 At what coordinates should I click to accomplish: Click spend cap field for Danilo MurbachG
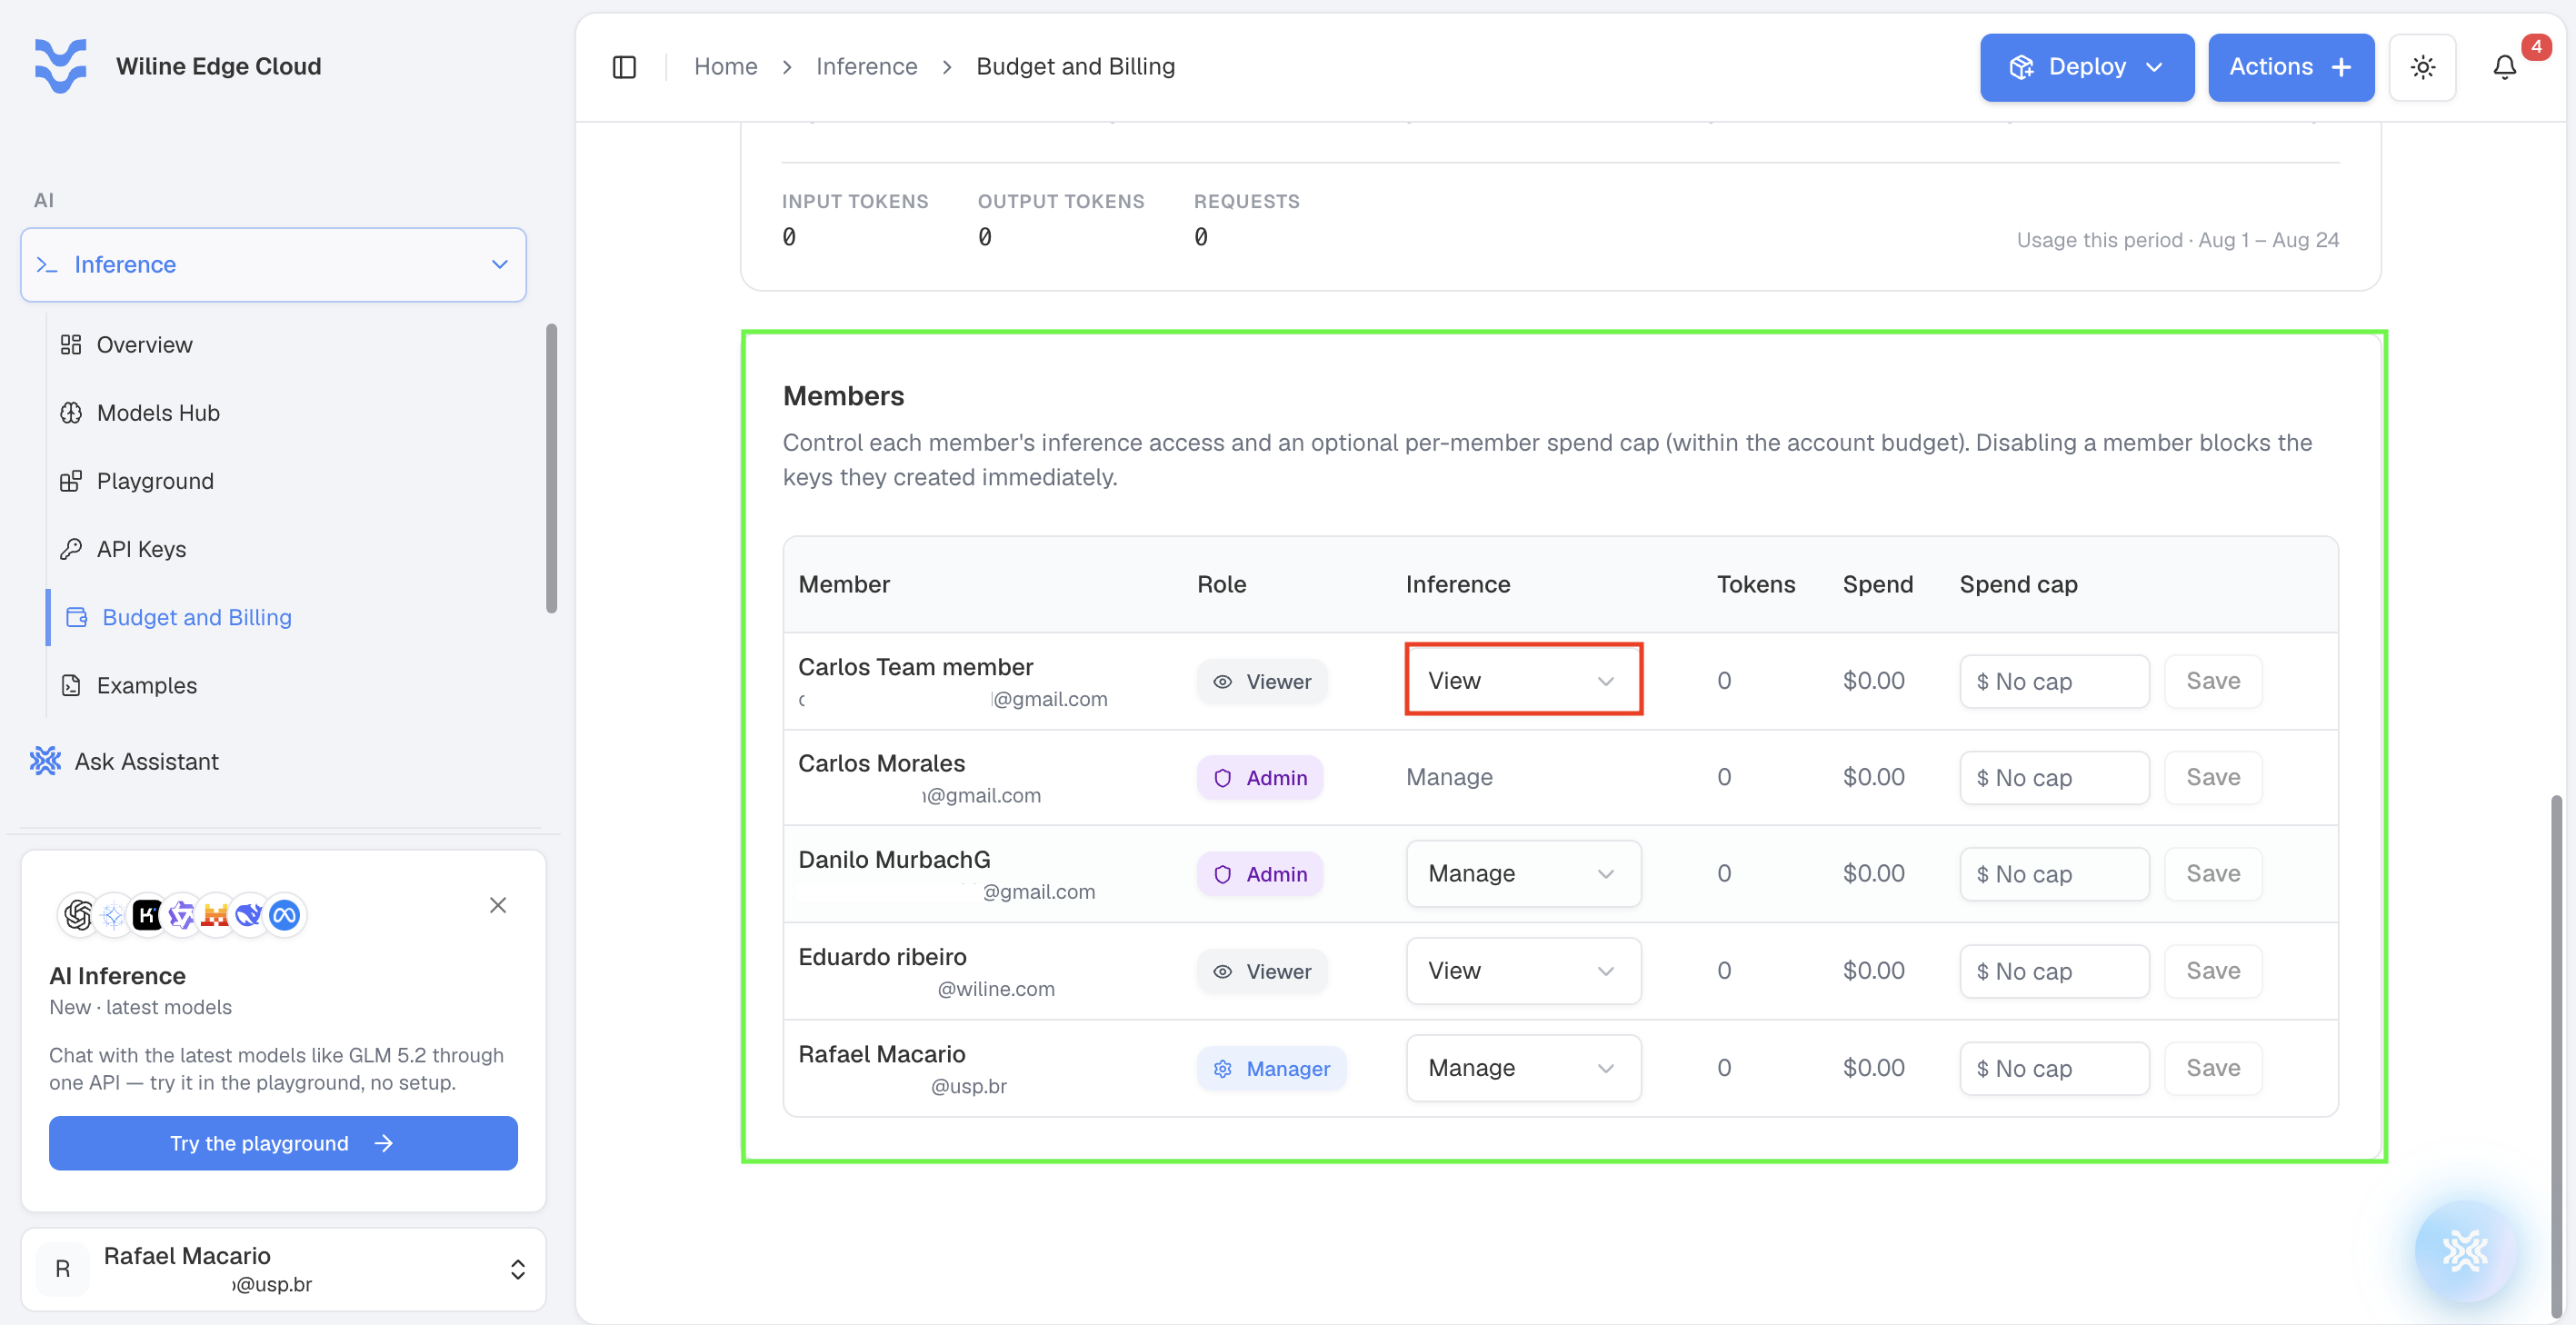(2054, 874)
